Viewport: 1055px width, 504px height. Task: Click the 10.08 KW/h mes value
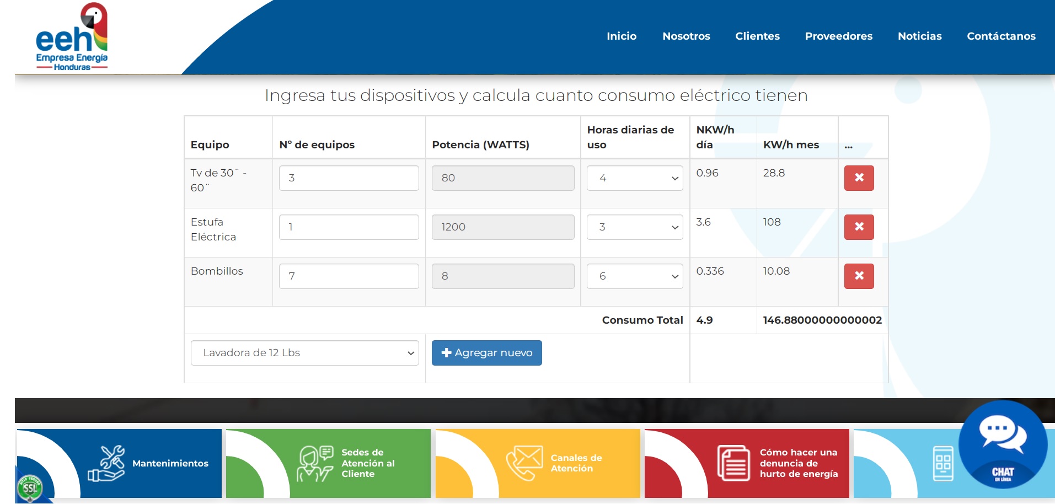[776, 271]
